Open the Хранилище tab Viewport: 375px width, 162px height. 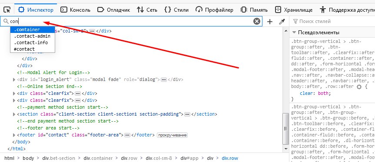pyautogui.click(x=294, y=10)
